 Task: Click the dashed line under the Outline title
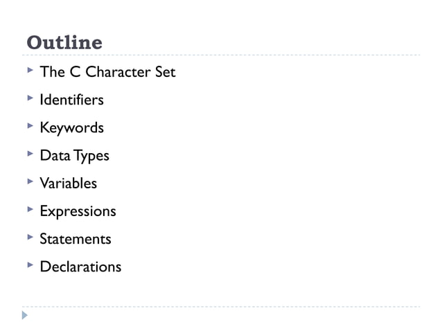221,55
